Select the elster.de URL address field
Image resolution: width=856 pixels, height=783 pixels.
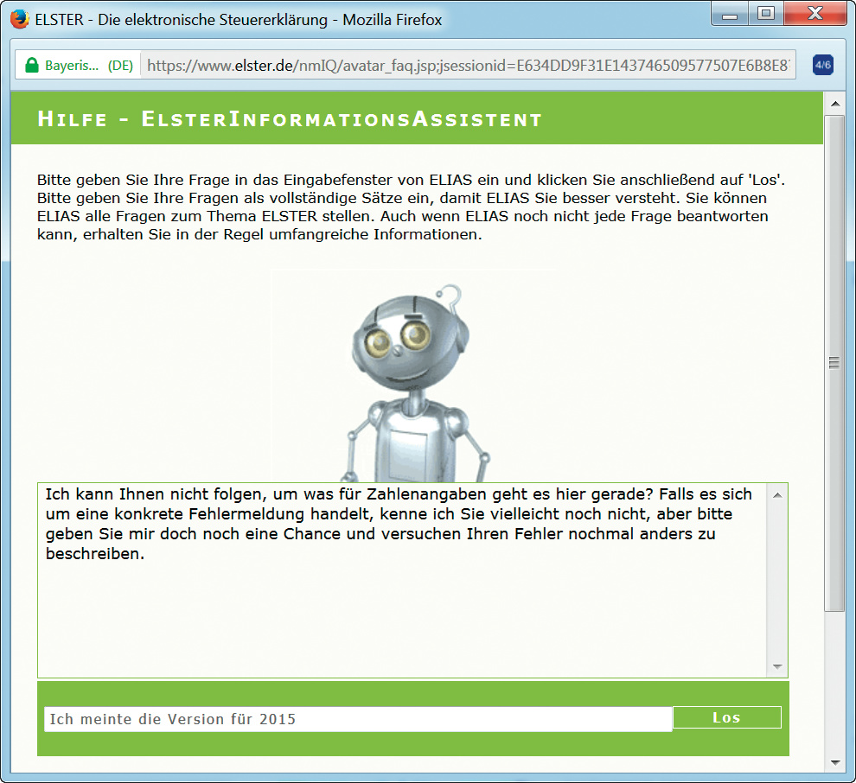[467, 66]
